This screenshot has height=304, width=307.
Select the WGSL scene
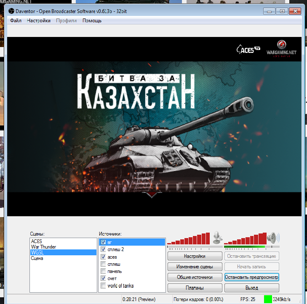63,252
